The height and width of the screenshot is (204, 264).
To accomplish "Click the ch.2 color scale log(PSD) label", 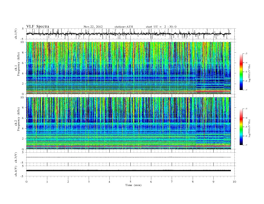I will coord(250,128).
